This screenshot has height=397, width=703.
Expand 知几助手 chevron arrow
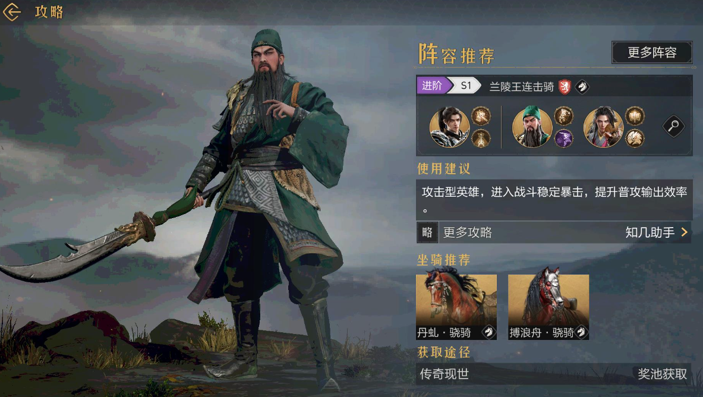tap(684, 232)
